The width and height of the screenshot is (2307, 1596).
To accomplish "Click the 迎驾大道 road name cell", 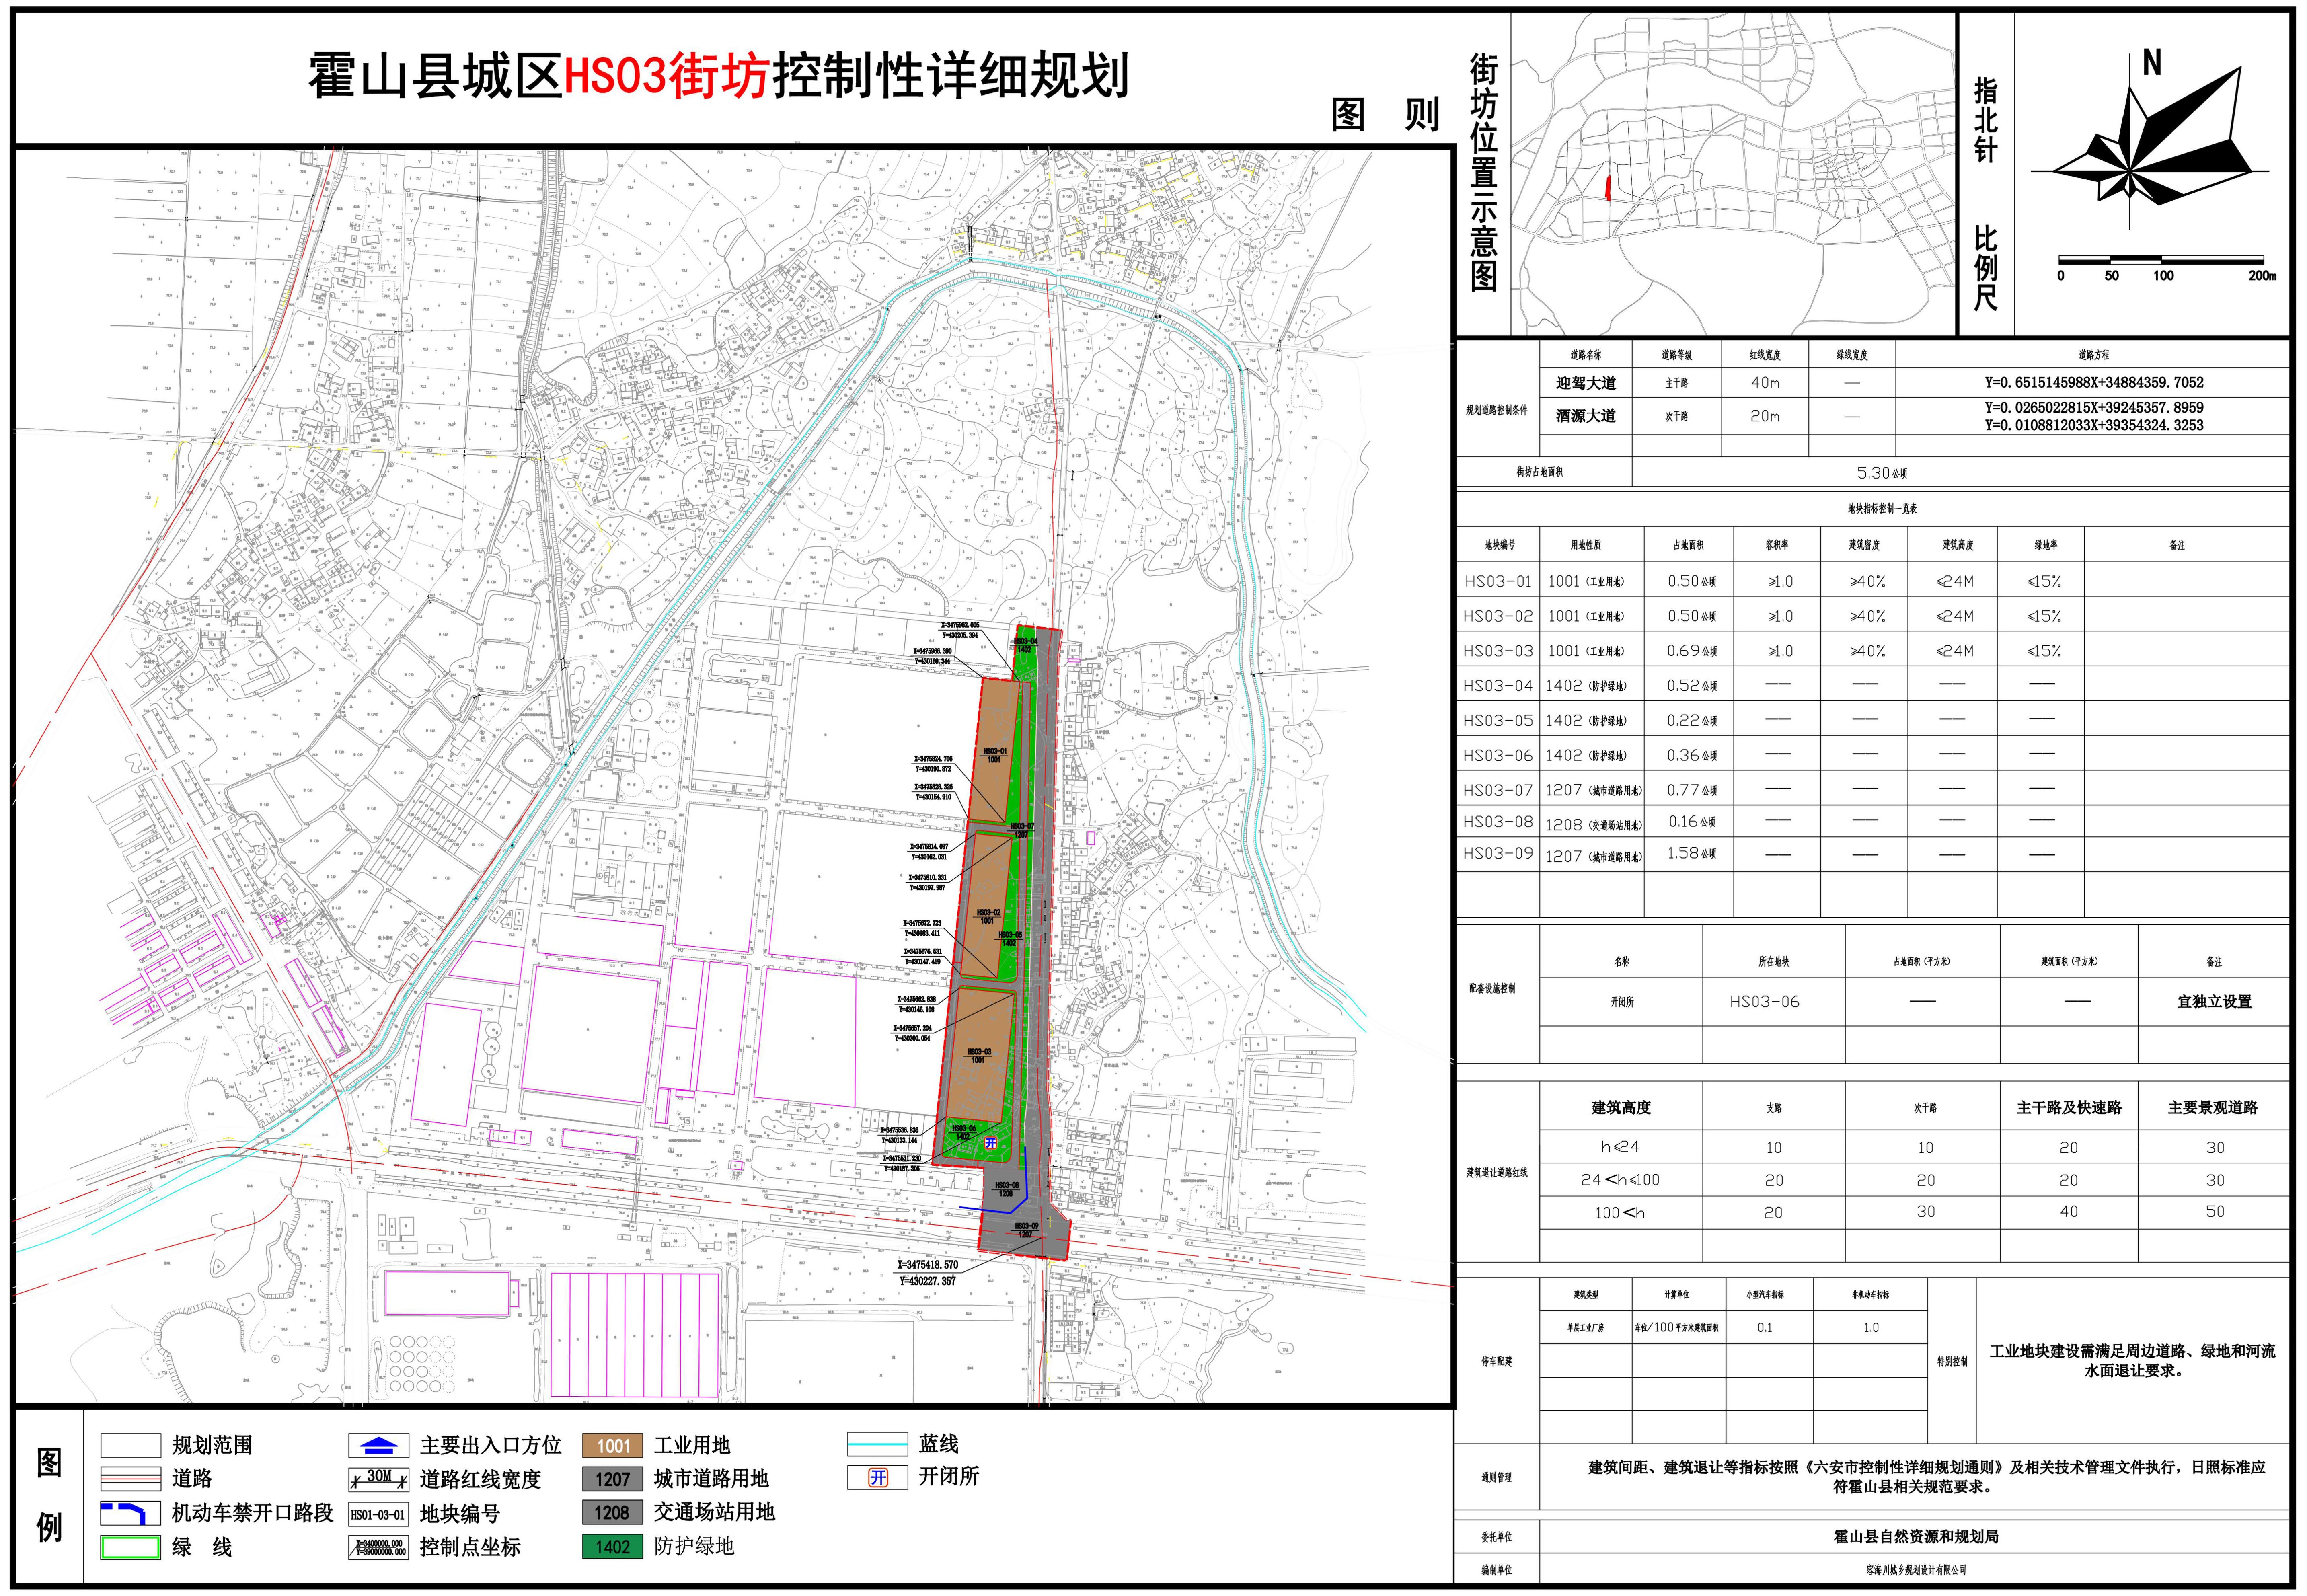I will (x=1585, y=383).
